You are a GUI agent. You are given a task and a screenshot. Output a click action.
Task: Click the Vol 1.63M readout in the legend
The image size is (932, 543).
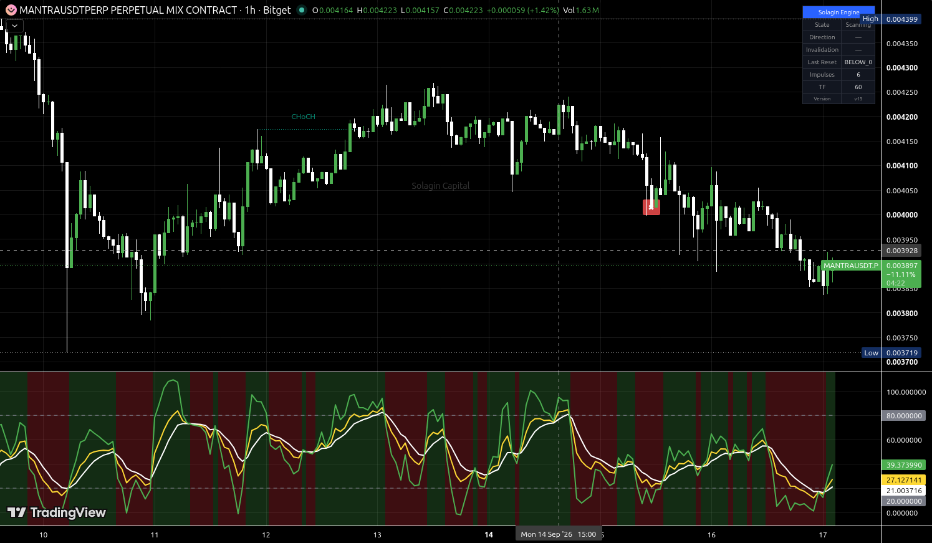coord(581,11)
